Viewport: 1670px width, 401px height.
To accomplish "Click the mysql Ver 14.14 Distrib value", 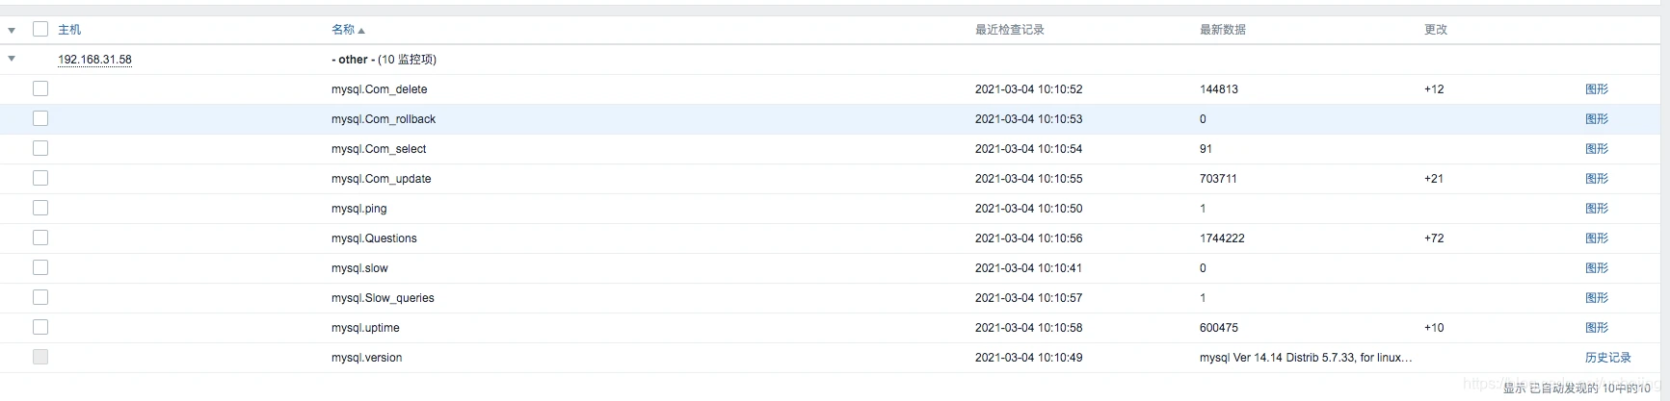I will pyautogui.click(x=1306, y=358).
